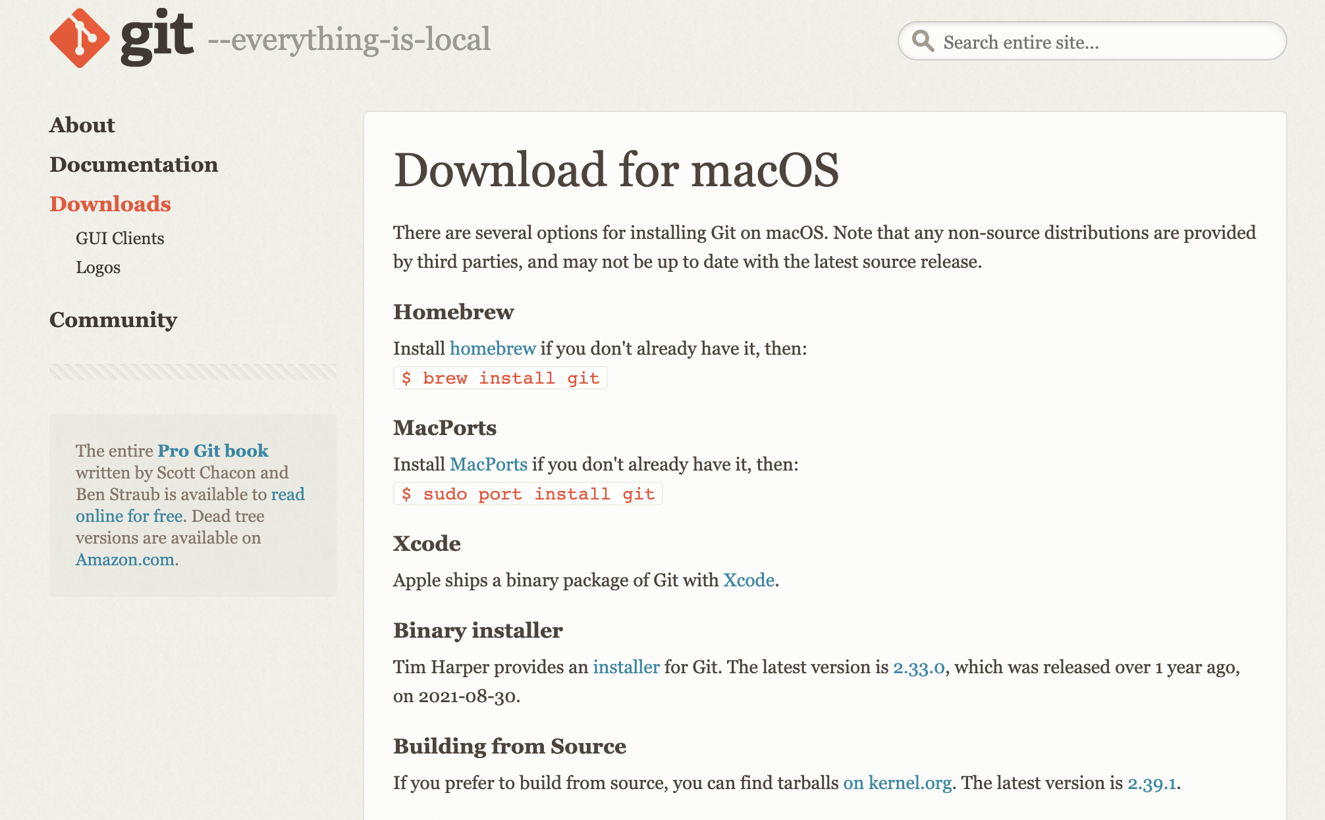Follow the MacPorts link
1325x820 pixels.
click(x=488, y=464)
